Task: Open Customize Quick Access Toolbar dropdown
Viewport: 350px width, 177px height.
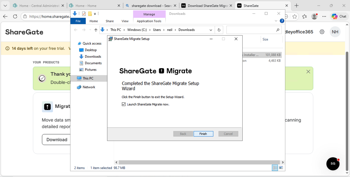Action: pyautogui.click(x=95, y=14)
